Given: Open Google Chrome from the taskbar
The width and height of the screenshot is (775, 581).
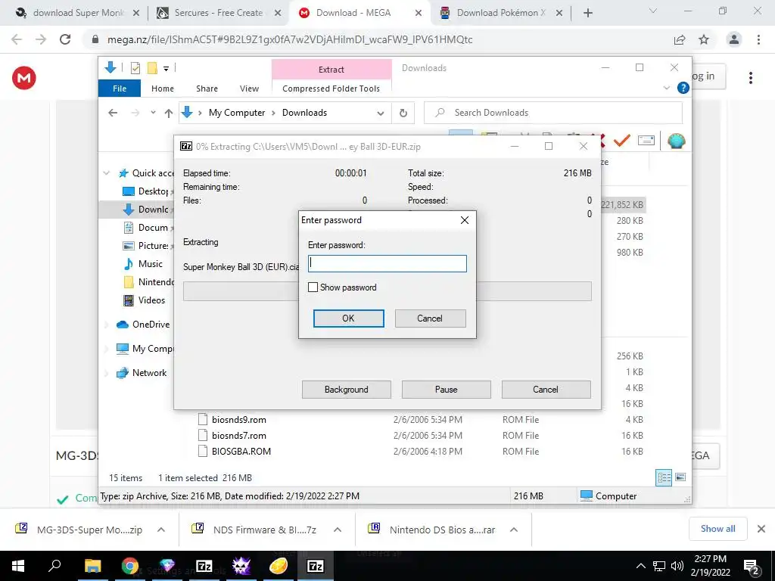Looking at the screenshot, I should 130,566.
